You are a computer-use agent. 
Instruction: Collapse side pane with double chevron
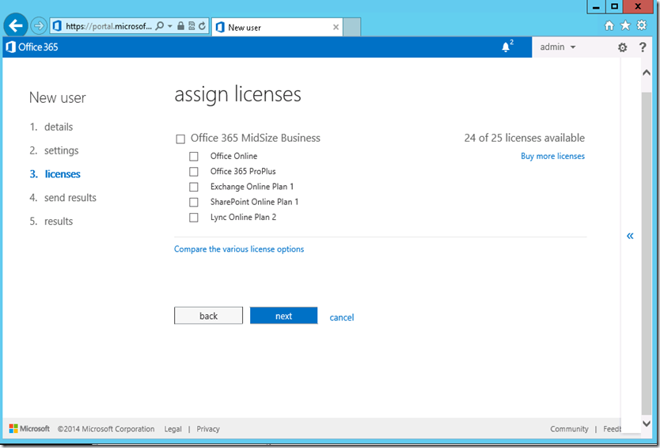coord(630,236)
